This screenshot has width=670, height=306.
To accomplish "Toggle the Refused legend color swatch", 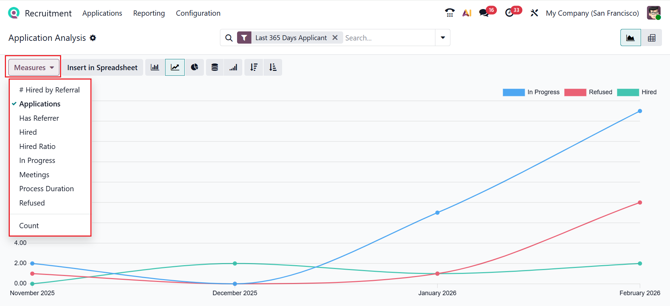I will pos(575,92).
